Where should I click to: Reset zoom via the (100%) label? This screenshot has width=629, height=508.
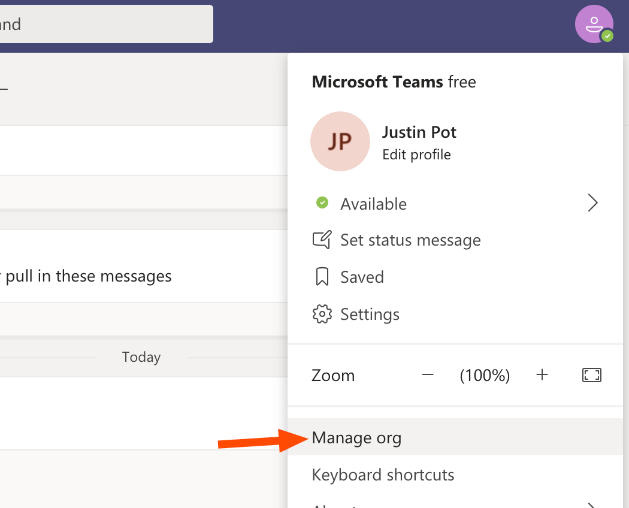485,376
